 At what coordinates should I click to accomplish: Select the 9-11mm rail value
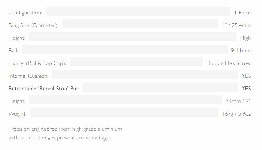(x=241, y=51)
